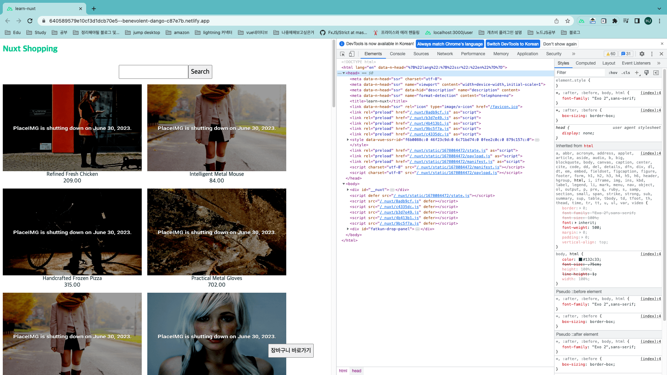Dismiss the DevTools language infobar

pyautogui.click(x=662, y=44)
